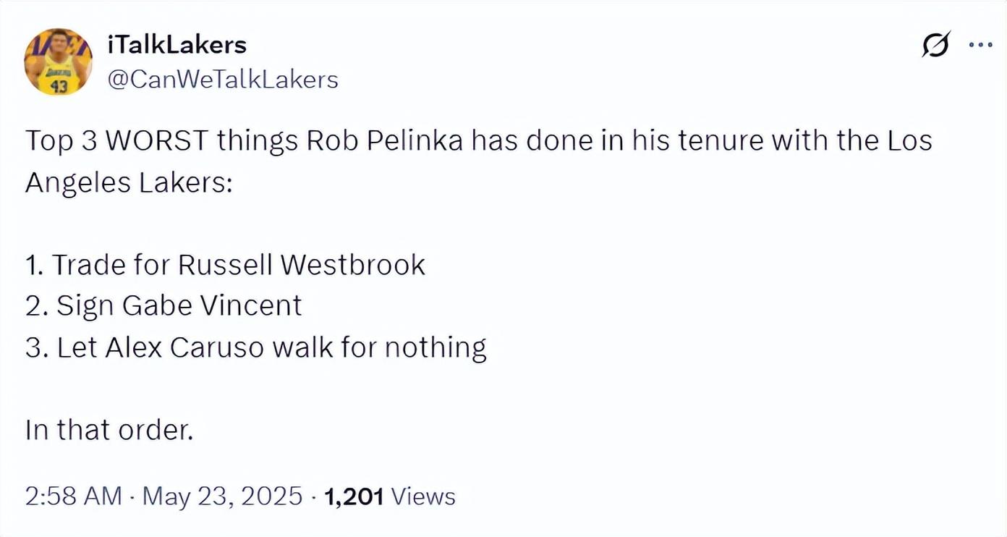1007x537 pixels.
Task: Click the word WORST in the tweet
Action: pos(157,140)
